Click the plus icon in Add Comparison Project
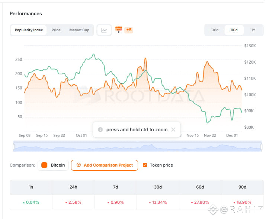 78,165
